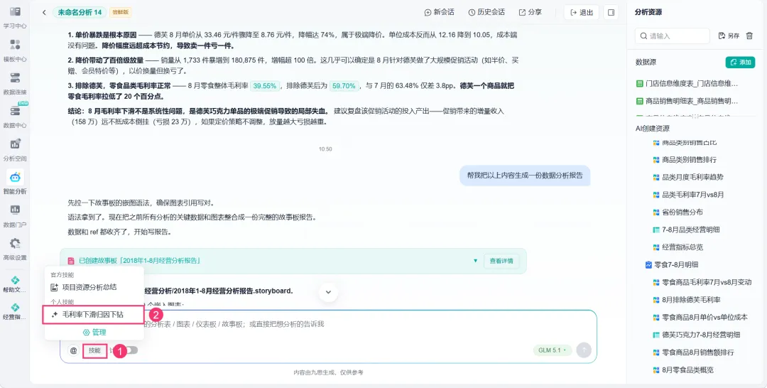Select 品类毛利率7月vs8月 resource
767x388 pixels.
click(689, 195)
